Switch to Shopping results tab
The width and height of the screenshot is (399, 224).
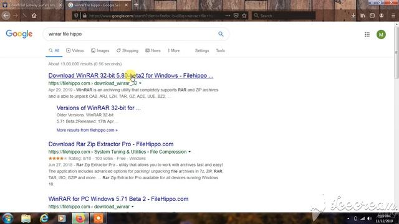pyautogui.click(x=127, y=50)
